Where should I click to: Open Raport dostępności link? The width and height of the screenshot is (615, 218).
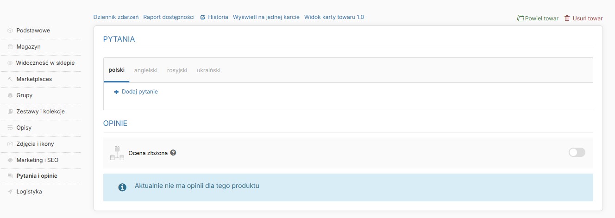(x=169, y=17)
